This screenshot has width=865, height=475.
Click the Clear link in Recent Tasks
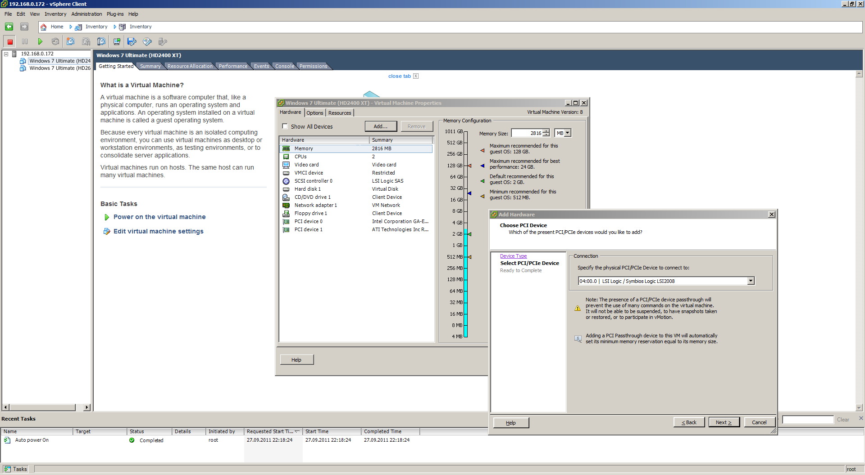point(843,420)
